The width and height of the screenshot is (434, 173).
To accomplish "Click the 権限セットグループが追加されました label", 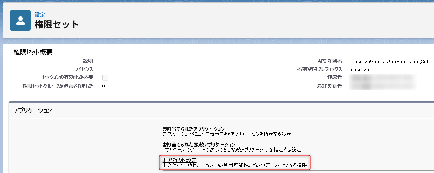I will [58, 86].
